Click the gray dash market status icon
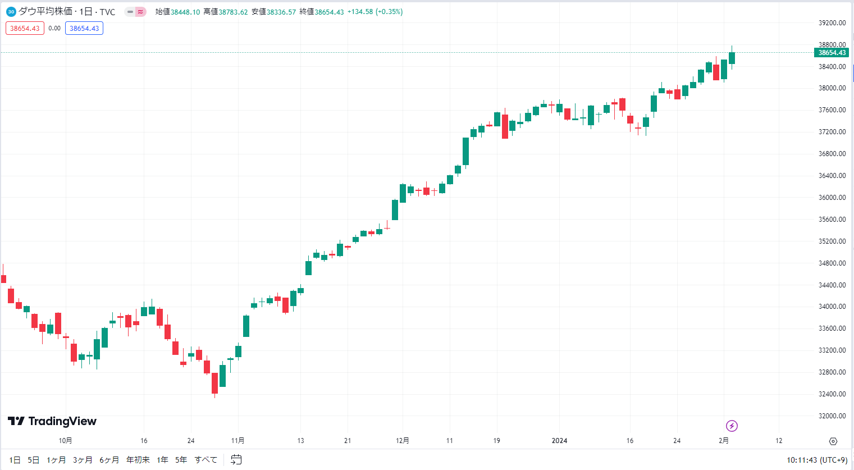854x470 pixels. (x=130, y=12)
